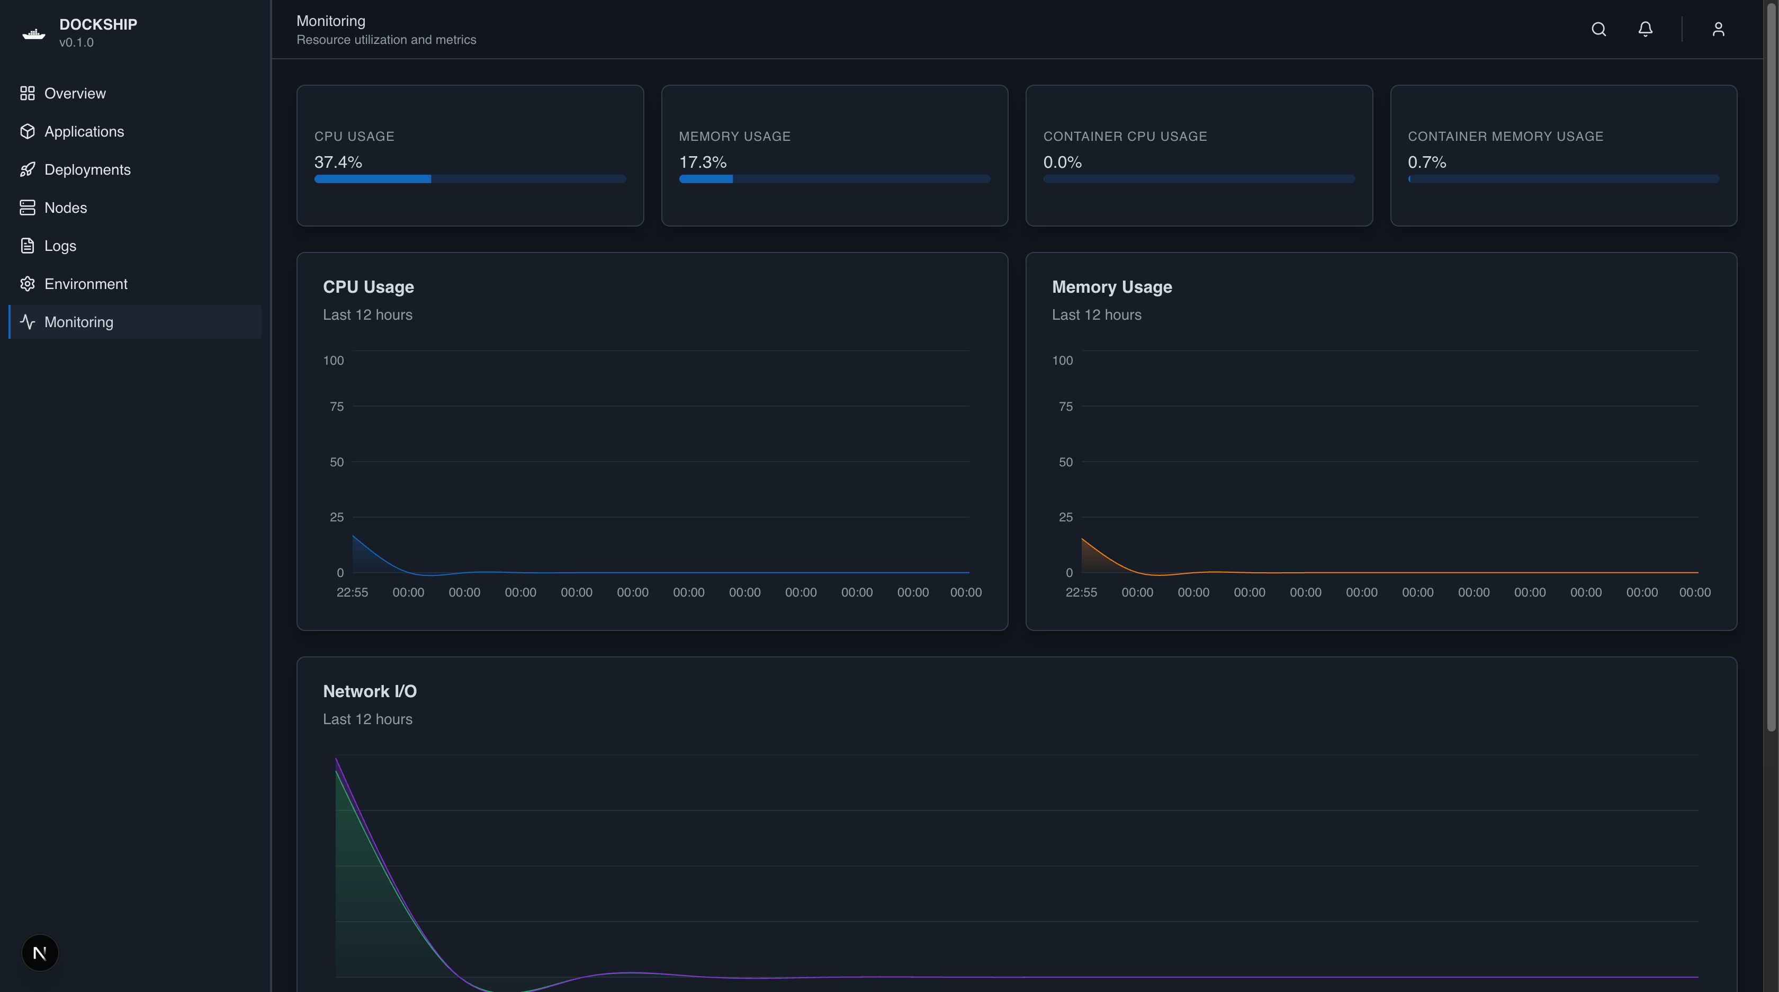The height and width of the screenshot is (992, 1779).
Task: Click the Logs document icon
Action: 27,246
